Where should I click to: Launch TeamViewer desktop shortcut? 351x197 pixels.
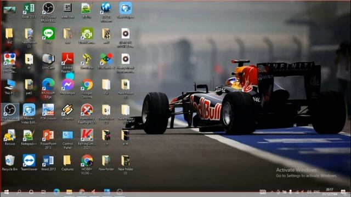29,163
